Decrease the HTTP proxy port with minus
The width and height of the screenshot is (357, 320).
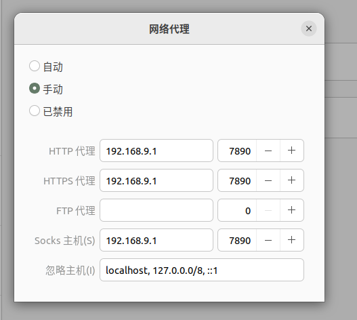click(268, 151)
